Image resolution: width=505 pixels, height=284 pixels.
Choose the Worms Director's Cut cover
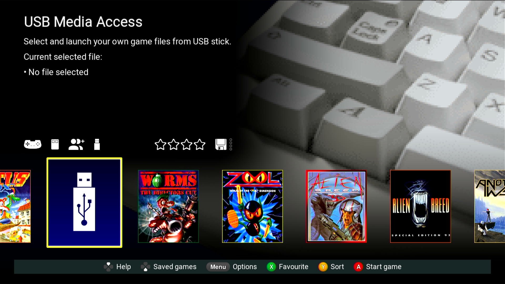(x=168, y=206)
